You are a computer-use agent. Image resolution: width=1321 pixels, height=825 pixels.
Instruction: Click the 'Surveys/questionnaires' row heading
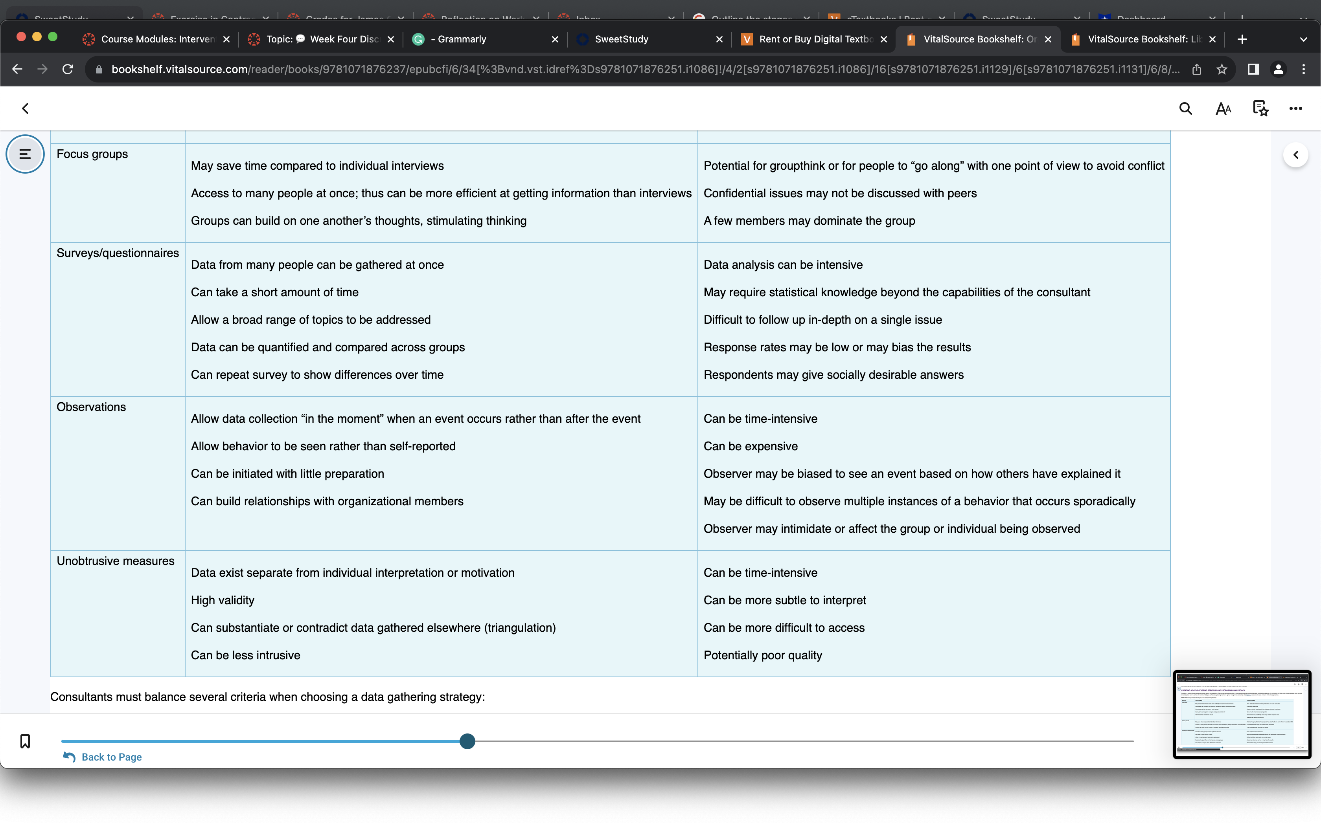tap(118, 253)
